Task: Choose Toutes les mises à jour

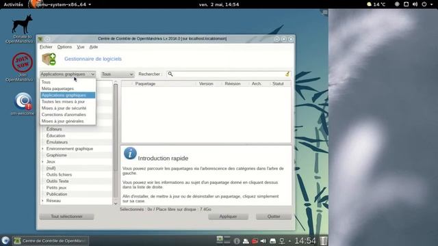Action: click(68, 102)
